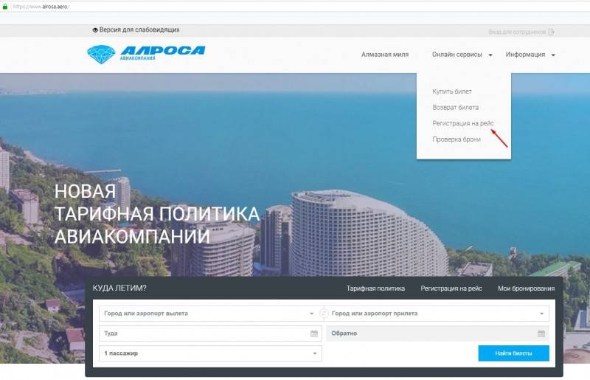Open Тарифная политика link in search panel
The height and width of the screenshot is (380, 590).
(x=375, y=289)
